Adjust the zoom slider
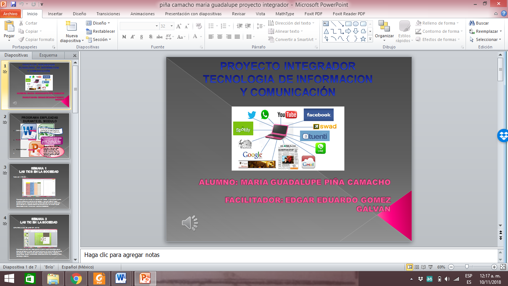Viewport: 508px width, 286px height. (467, 267)
